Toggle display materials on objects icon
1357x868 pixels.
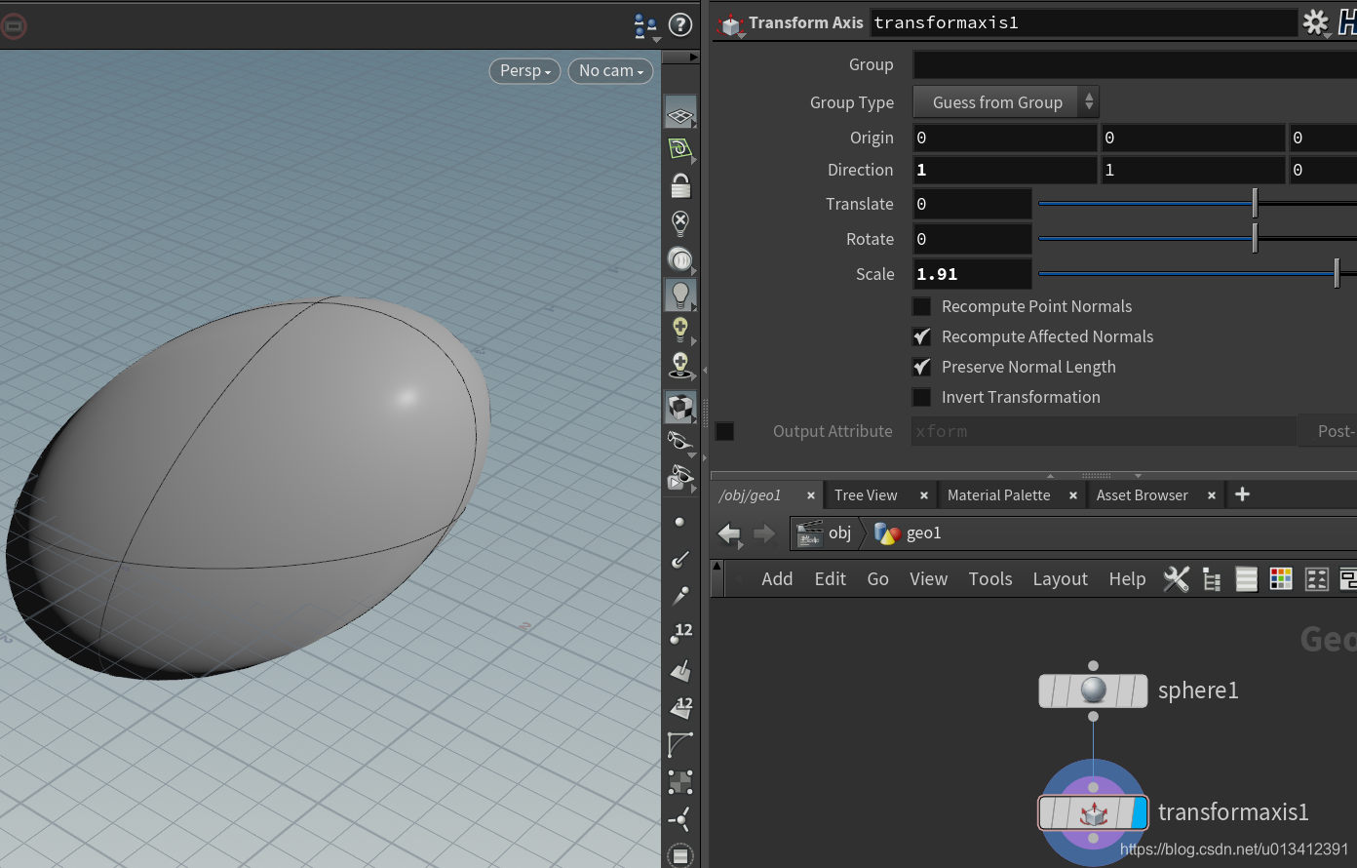point(680,407)
